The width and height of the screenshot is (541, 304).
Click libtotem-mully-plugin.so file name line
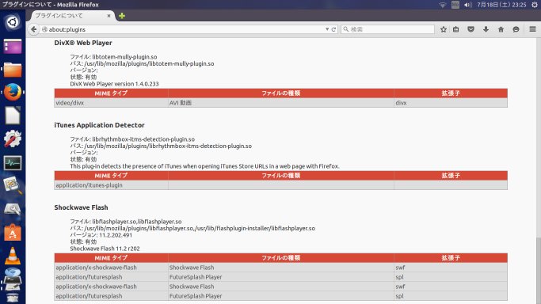(113, 57)
